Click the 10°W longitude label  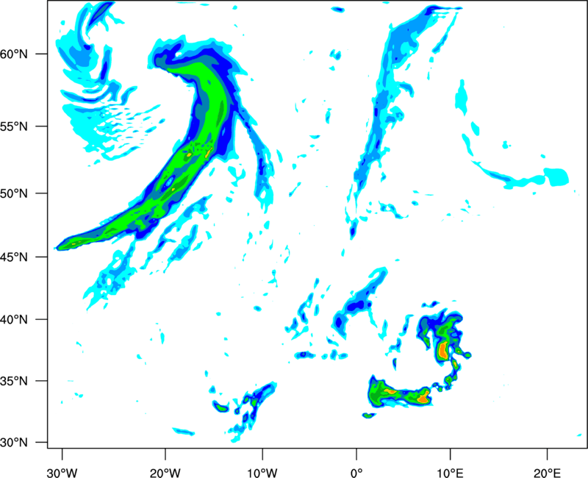(x=262, y=473)
